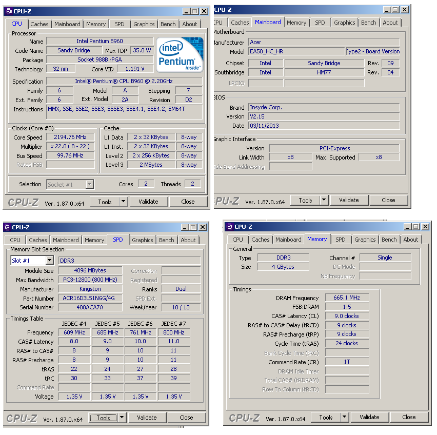Viewport: 437px width, 435px height.
Task: Open the Mainboard tab in the CPU window
Action: pyautogui.click(x=67, y=24)
